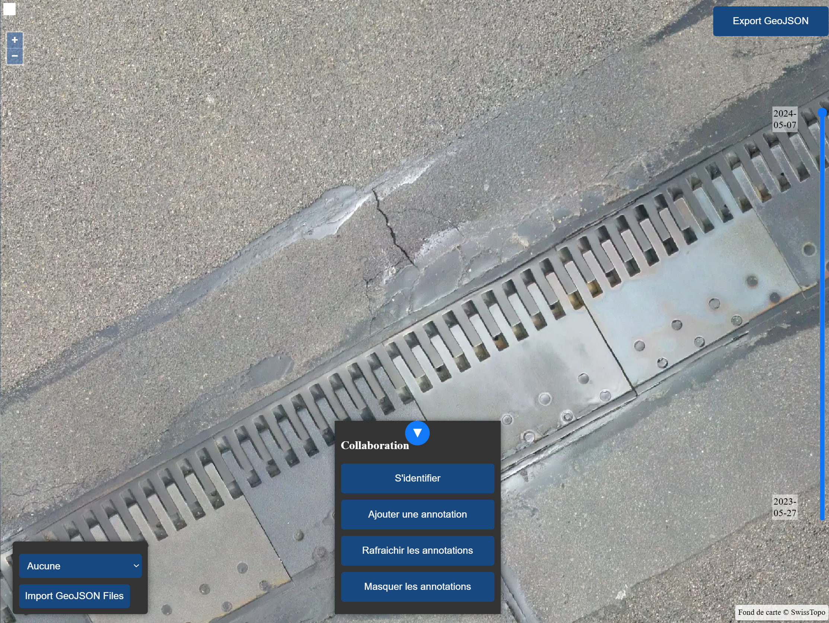
Task: Open the Aucune dropdown selector
Action: coord(80,566)
